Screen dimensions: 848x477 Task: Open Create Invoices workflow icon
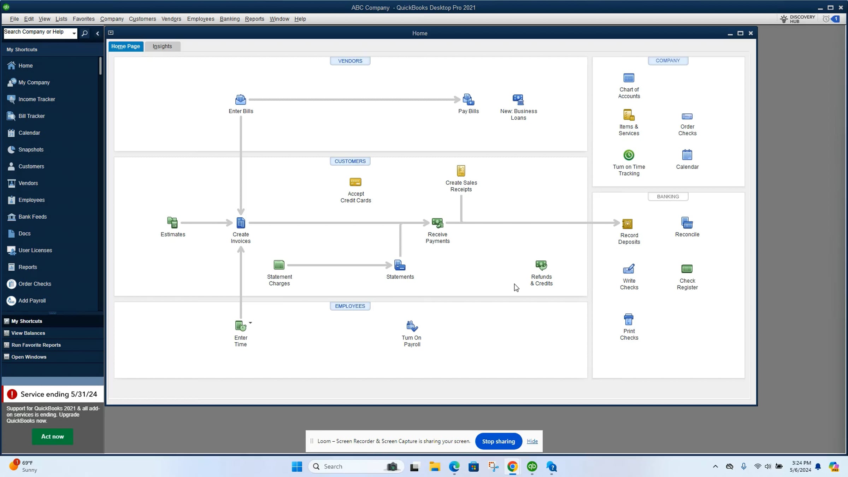tap(241, 223)
